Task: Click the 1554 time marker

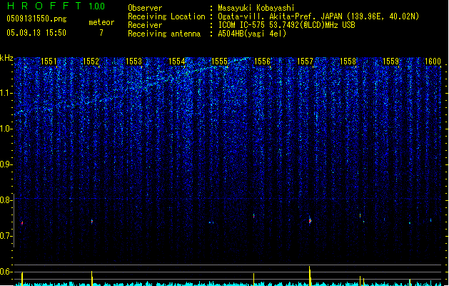Action: tap(177, 61)
